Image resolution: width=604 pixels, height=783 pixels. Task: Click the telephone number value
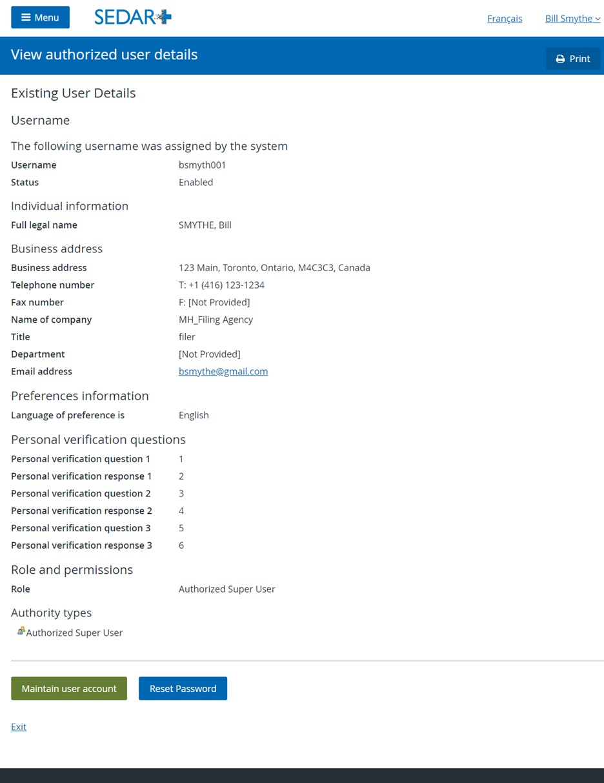click(221, 285)
